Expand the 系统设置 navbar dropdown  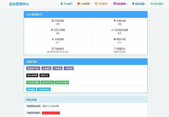[139, 4]
